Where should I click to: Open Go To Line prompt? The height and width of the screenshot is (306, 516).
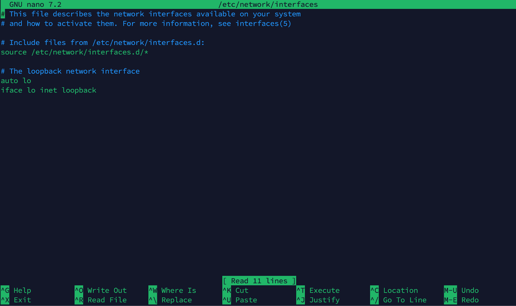(404, 300)
